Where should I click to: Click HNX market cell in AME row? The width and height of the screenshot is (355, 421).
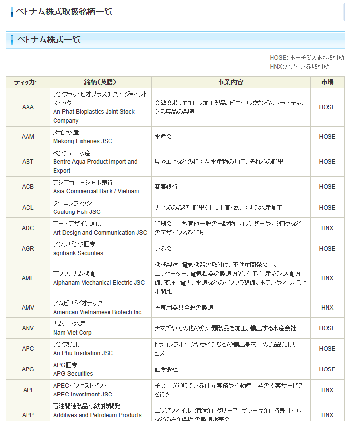point(327,278)
